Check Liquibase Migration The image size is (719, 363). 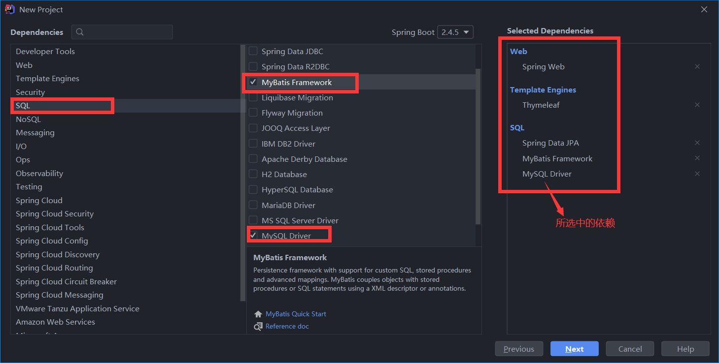(x=253, y=97)
